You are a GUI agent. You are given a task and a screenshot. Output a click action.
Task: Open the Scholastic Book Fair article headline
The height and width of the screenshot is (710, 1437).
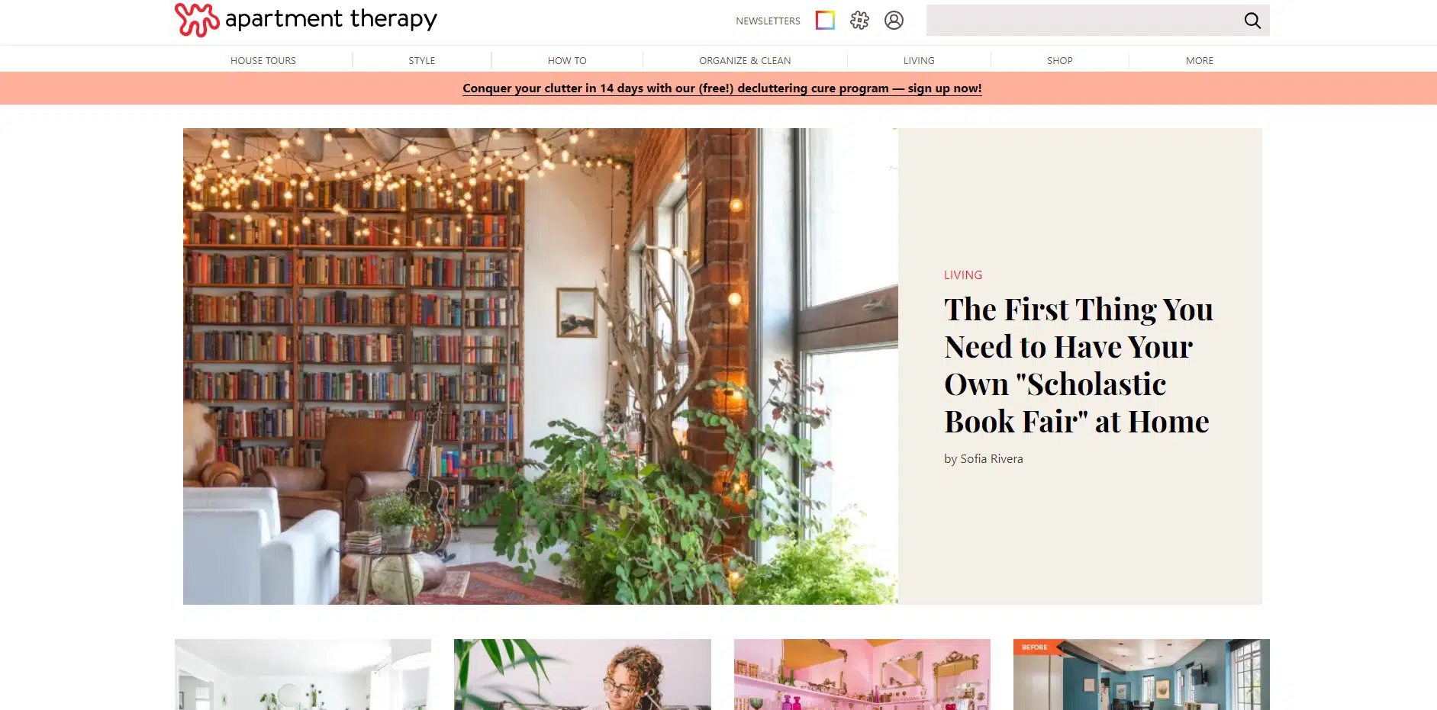coord(1078,365)
